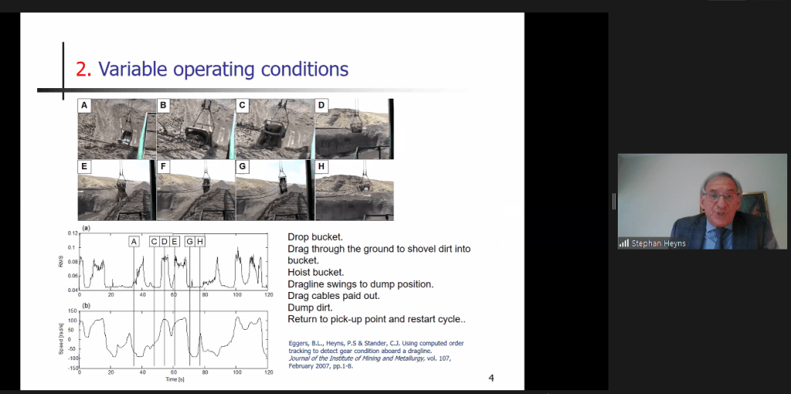Click dragline photo labeled F

[196, 190]
